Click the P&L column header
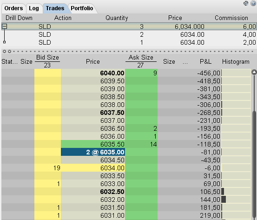The height and width of the screenshot is (220, 257). pos(205,62)
